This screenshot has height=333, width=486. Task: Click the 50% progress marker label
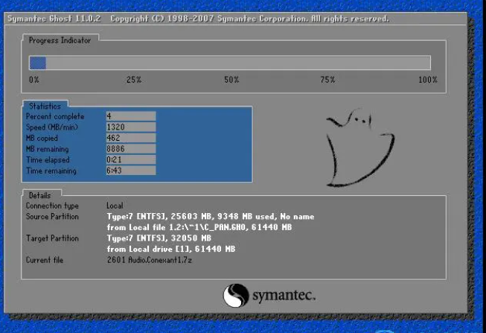coord(231,80)
